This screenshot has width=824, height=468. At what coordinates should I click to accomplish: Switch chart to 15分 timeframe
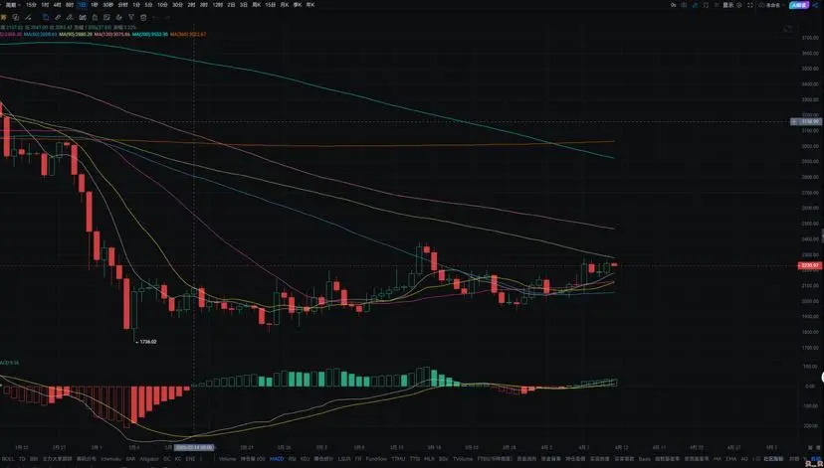pyautogui.click(x=31, y=5)
